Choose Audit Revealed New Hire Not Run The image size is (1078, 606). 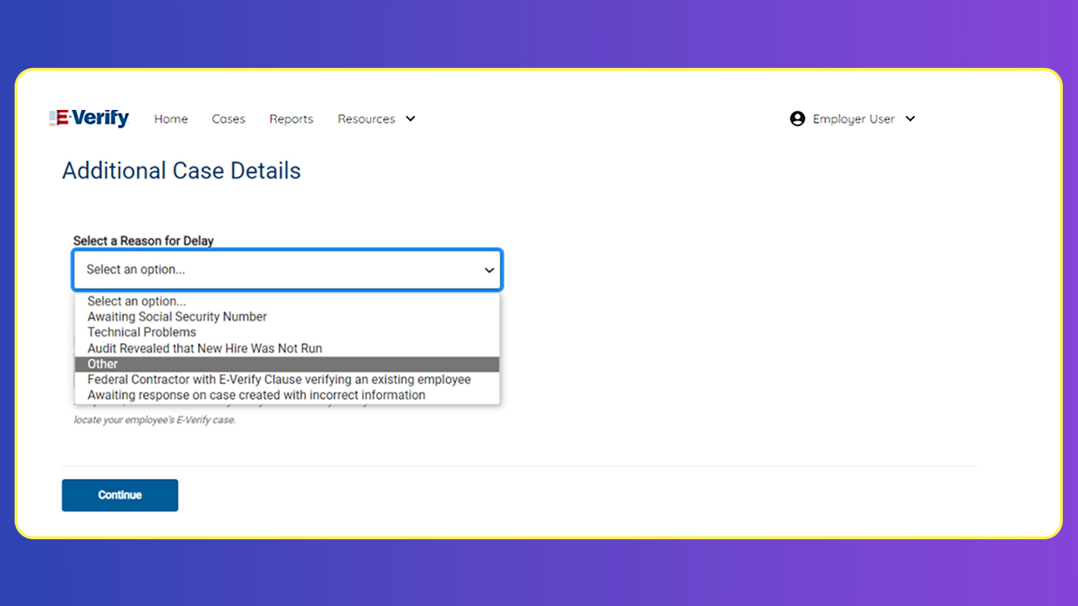tap(204, 348)
